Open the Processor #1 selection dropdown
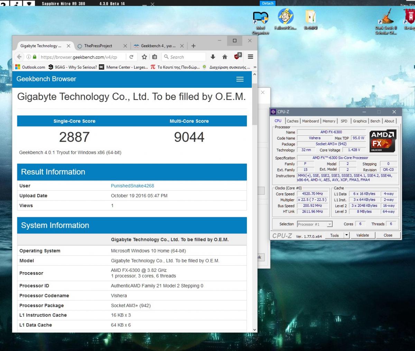This screenshot has width=415, height=351. pyautogui.click(x=315, y=224)
